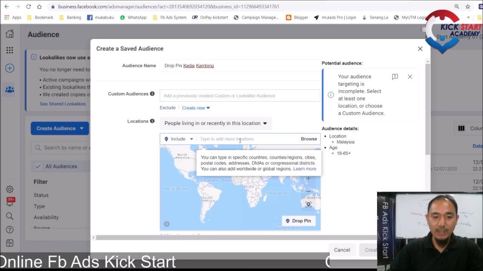483x271 pixels.
Task: Open the WhatsApp bookmark
Action: point(133,17)
